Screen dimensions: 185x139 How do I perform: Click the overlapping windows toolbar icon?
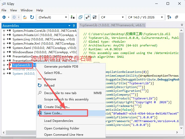[x=81, y=17]
